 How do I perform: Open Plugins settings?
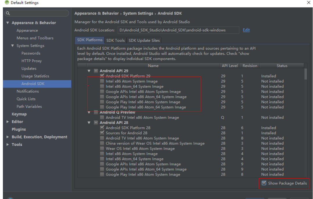click(x=19, y=129)
